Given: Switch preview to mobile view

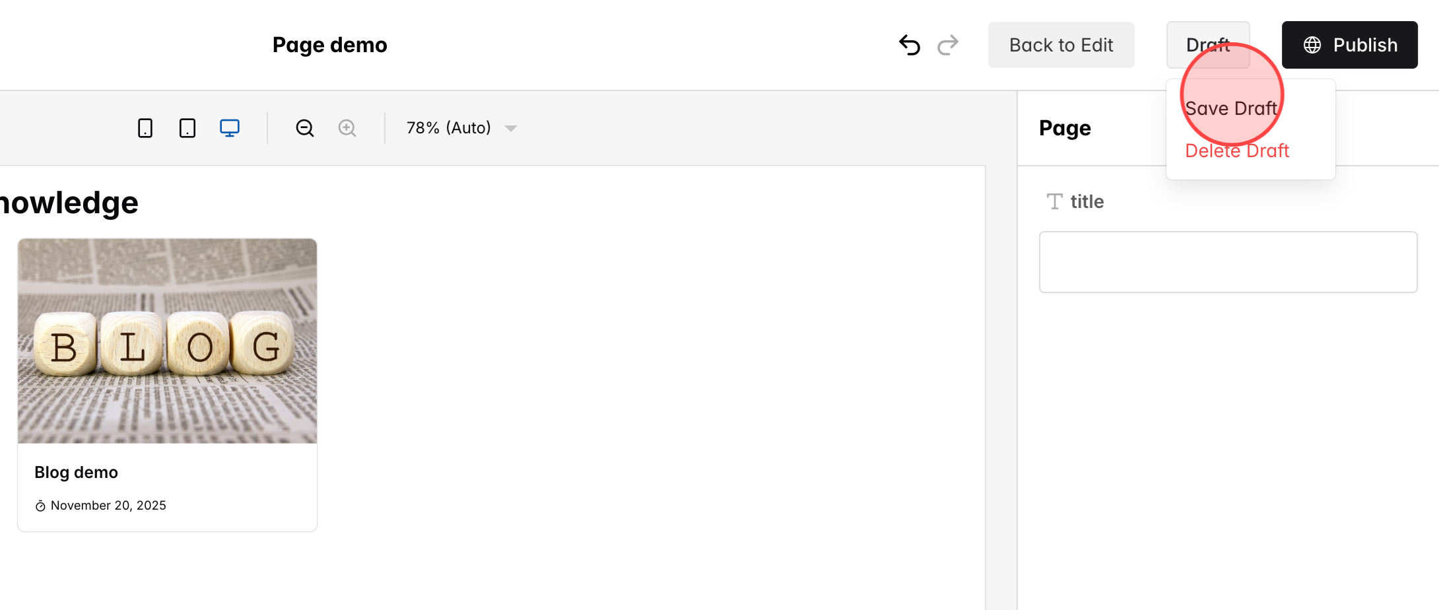Looking at the screenshot, I should click(145, 127).
